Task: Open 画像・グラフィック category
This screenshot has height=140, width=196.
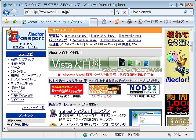Action: (22, 59)
